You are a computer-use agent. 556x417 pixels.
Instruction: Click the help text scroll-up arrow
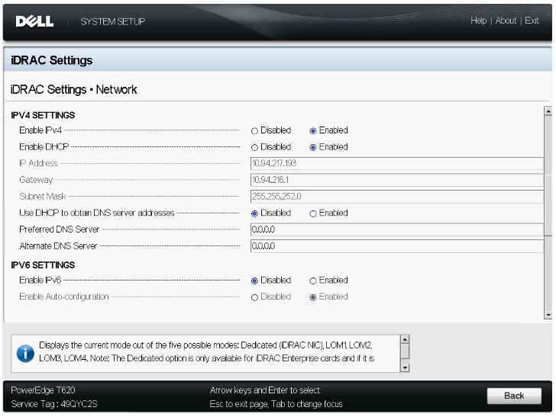(x=405, y=339)
